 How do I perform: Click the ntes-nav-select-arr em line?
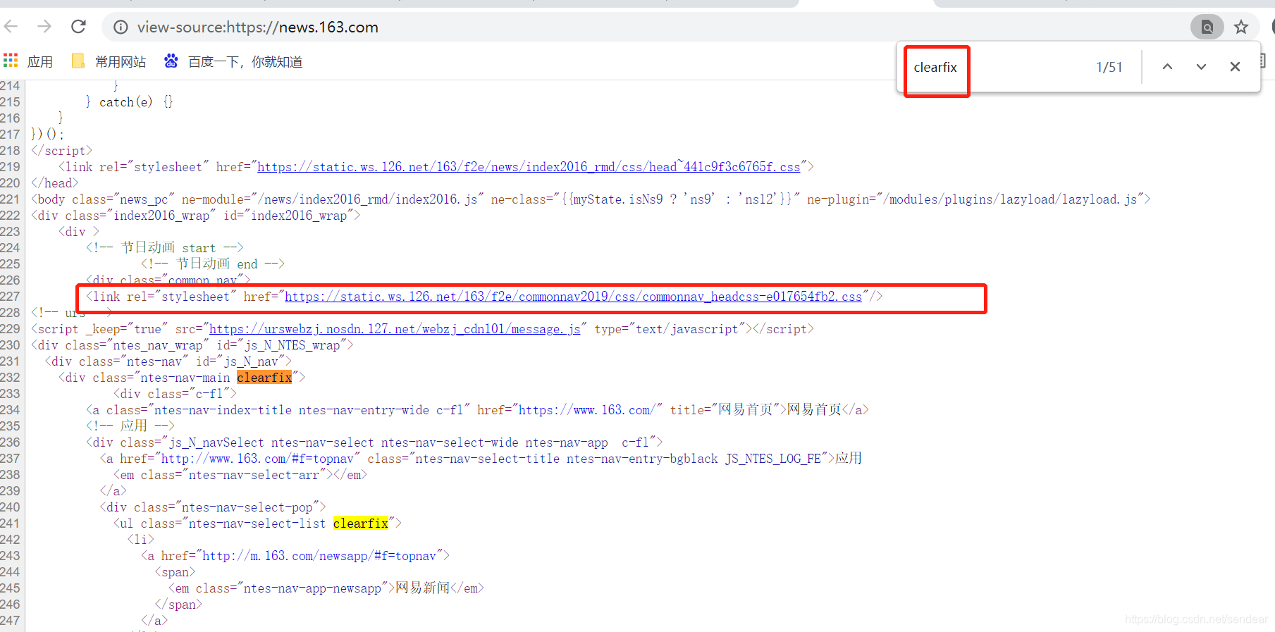240,475
